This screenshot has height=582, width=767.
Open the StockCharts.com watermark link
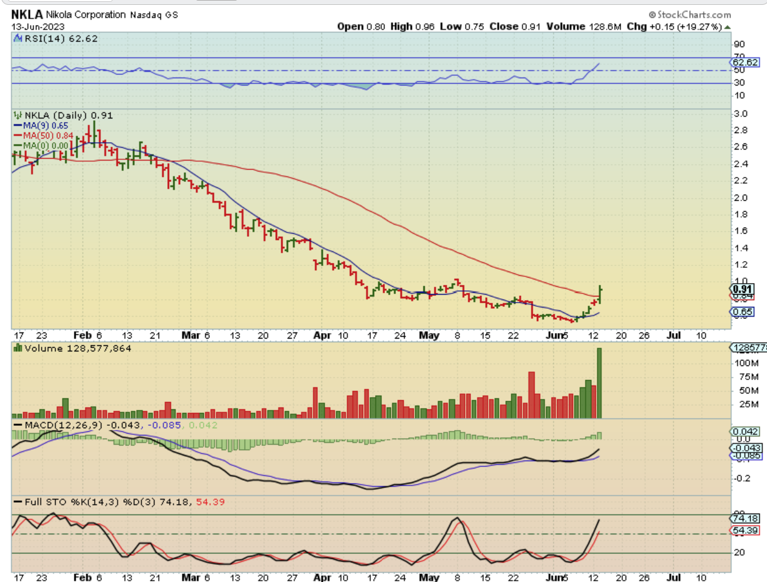(694, 15)
